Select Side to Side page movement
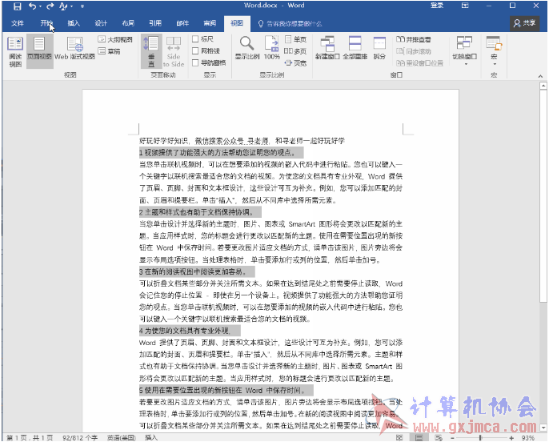549x442 pixels. 174,51
